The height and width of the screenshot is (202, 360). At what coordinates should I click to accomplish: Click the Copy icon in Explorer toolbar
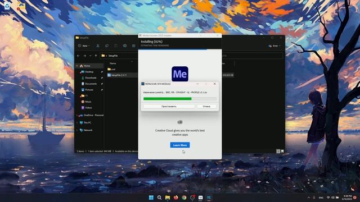coord(107,46)
